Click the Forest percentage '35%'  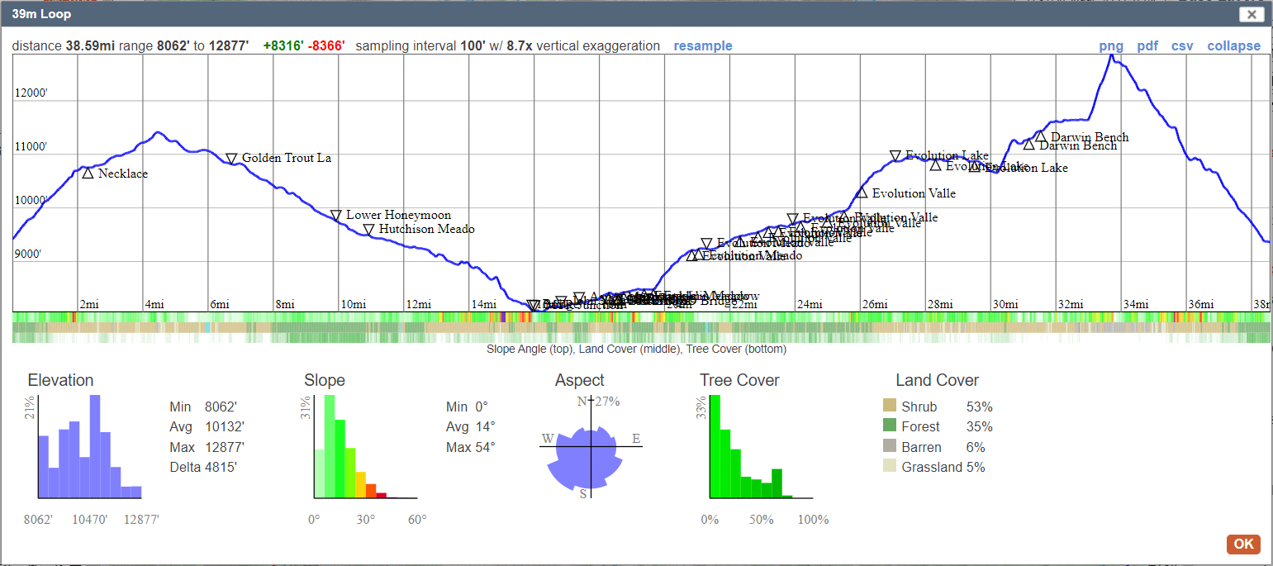click(979, 427)
